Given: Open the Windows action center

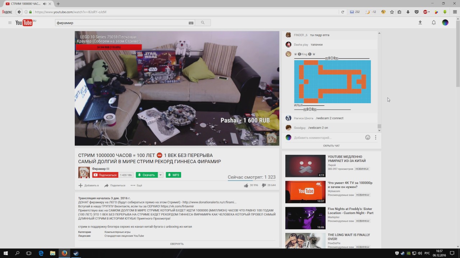Looking at the screenshot, I should click(x=452, y=253).
